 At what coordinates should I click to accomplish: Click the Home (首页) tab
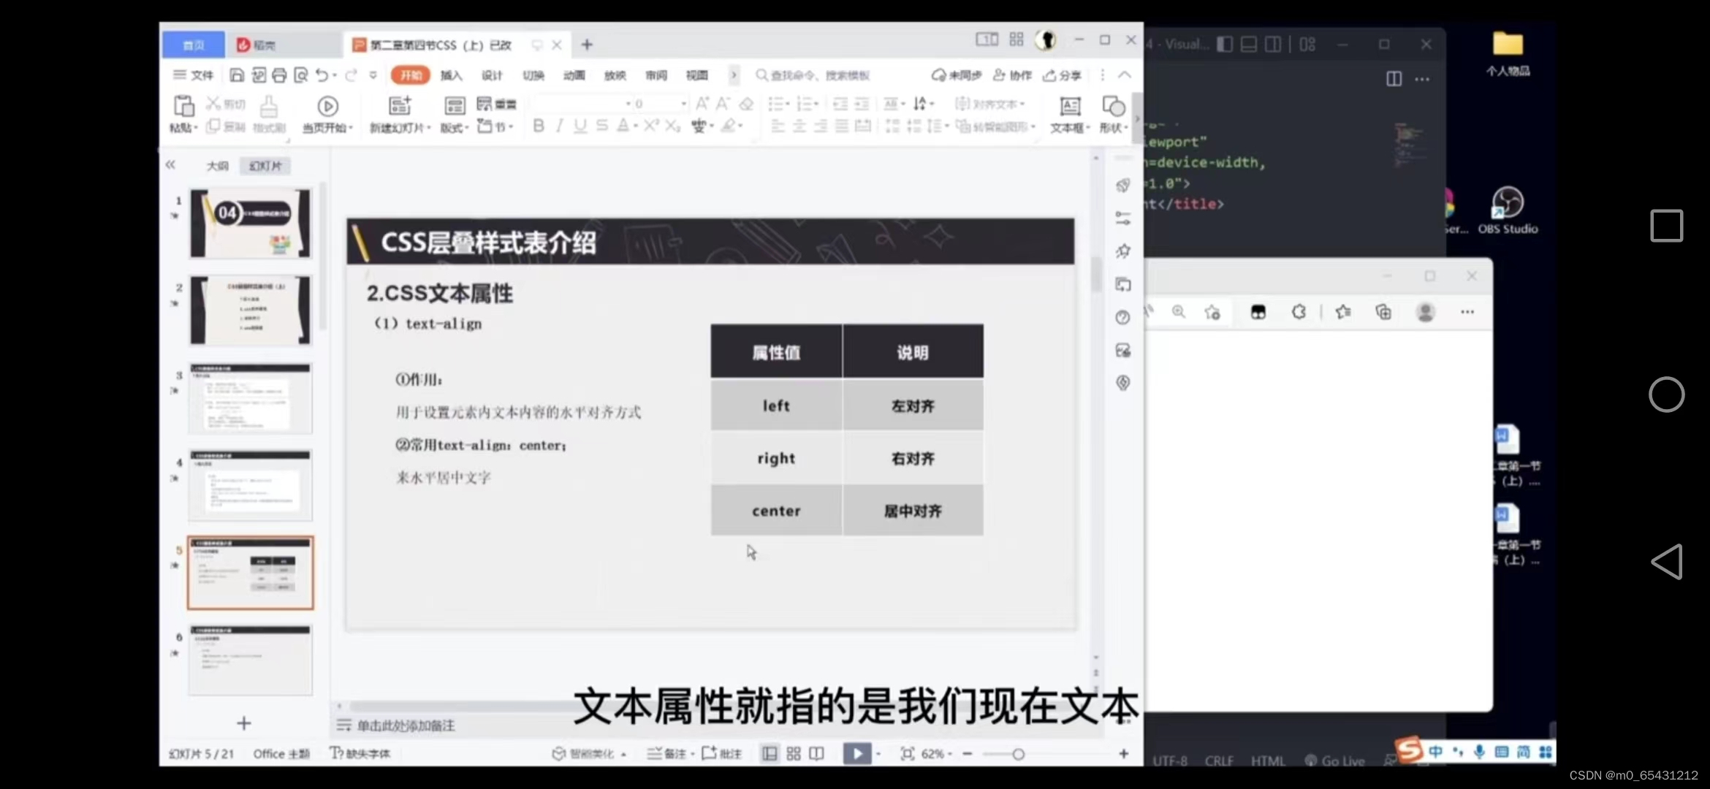click(194, 45)
